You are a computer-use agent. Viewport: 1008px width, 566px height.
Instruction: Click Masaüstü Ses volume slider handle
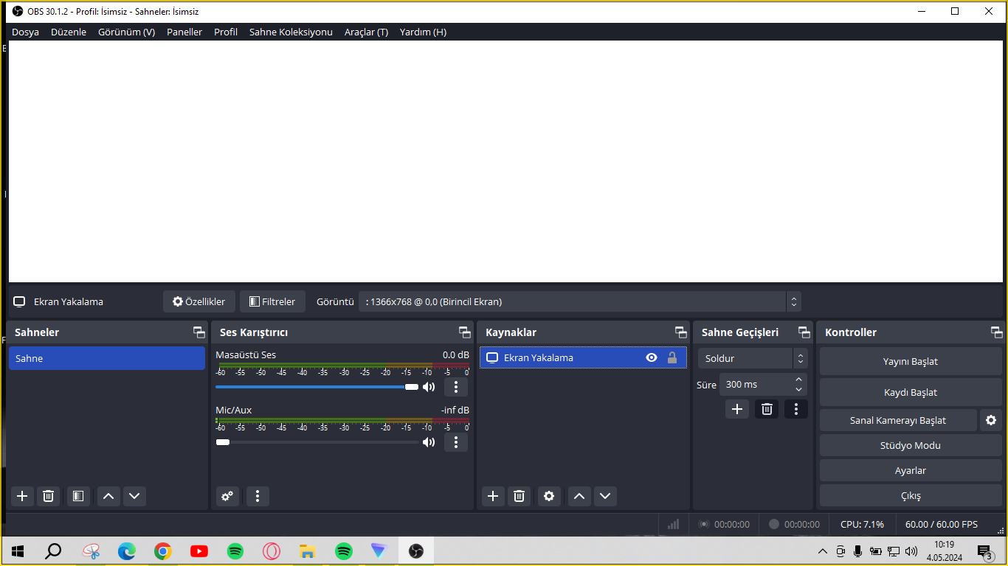pos(412,387)
